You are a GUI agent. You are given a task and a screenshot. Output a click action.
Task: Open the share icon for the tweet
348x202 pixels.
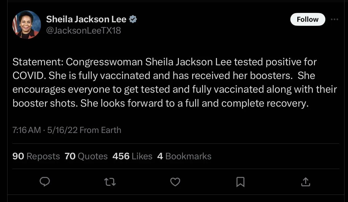(x=305, y=182)
